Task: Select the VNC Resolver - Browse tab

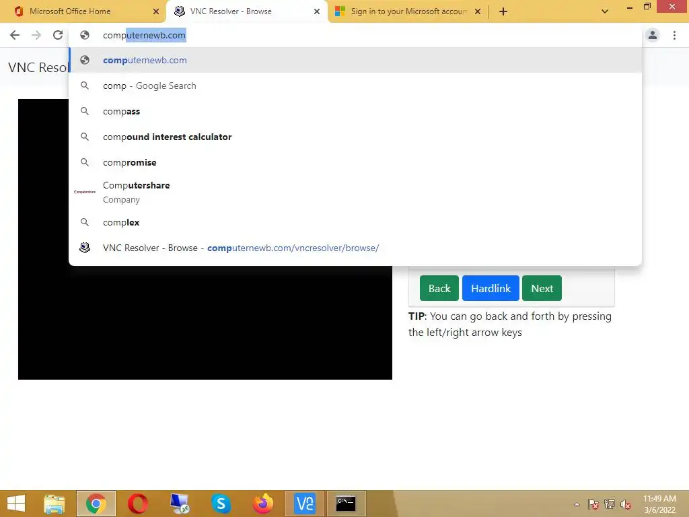Action: (x=246, y=11)
